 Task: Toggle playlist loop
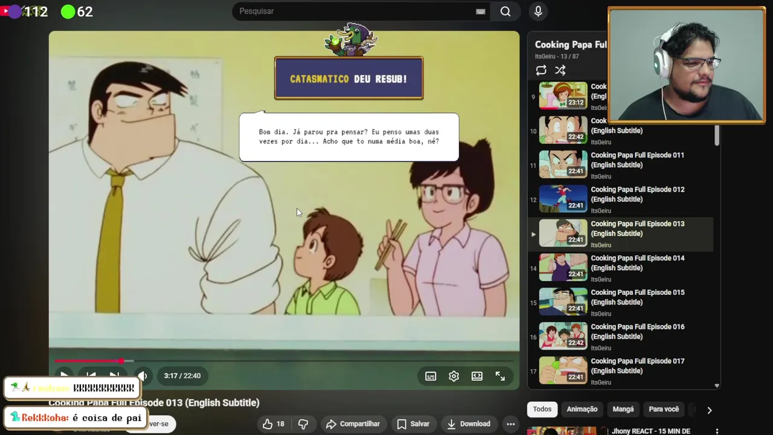[541, 70]
